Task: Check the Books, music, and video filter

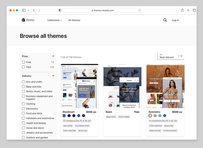Action: click(23, 91)
